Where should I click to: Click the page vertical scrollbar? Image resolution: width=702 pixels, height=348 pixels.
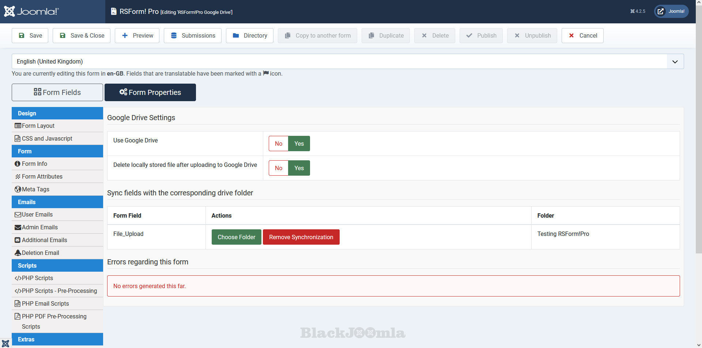click(x=699, y=146)
